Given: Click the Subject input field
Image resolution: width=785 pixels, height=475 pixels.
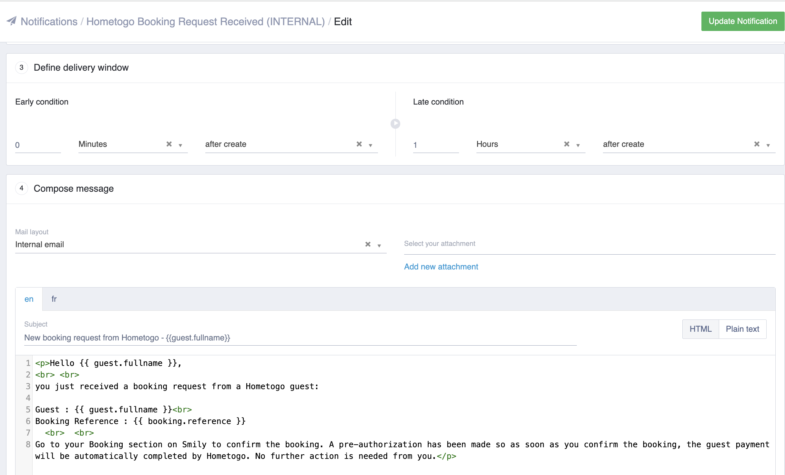Looking at the screenshot, I should pyautogui.click(x=300, y=338).
